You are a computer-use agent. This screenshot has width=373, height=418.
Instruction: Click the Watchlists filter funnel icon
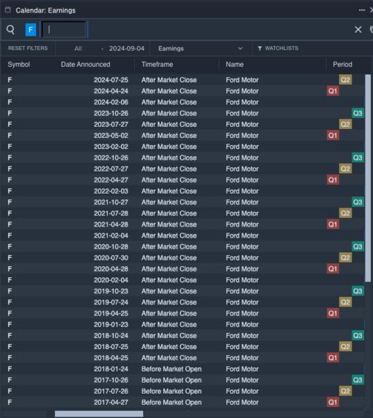(x=260, y=48)
